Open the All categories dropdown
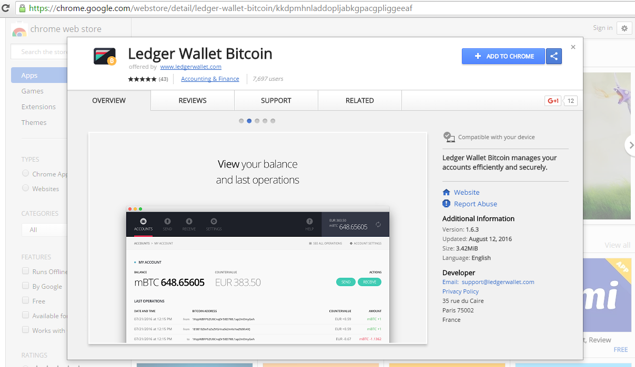Image resolution: width=635 pixels, height=367 pixels. click(44, 229)
